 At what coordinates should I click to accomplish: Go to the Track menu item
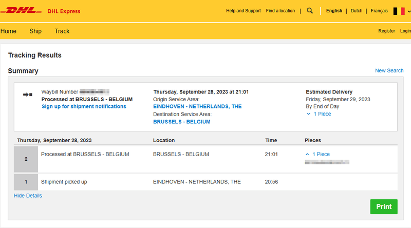pos(62,31)
